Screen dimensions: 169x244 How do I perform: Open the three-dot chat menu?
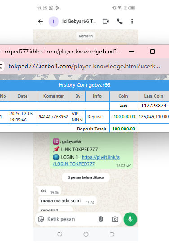(132, 21)
